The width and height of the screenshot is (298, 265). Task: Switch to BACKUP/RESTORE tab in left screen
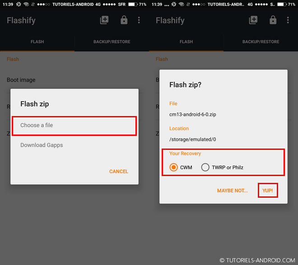click(112, 42)
